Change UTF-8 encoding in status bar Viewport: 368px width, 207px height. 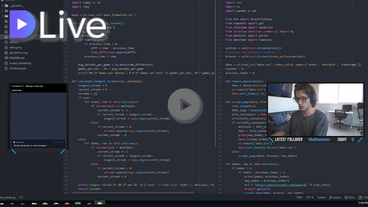[310, 197]
